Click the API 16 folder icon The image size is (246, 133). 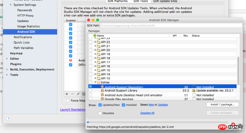pos(99,66)
